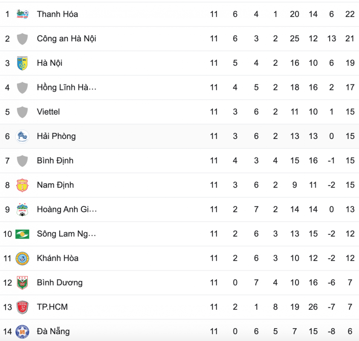Select the Hồng Lĩnh Hà Tĩnh team name
This screenshot has height=341, width=359.
click(x=67, y=87)
